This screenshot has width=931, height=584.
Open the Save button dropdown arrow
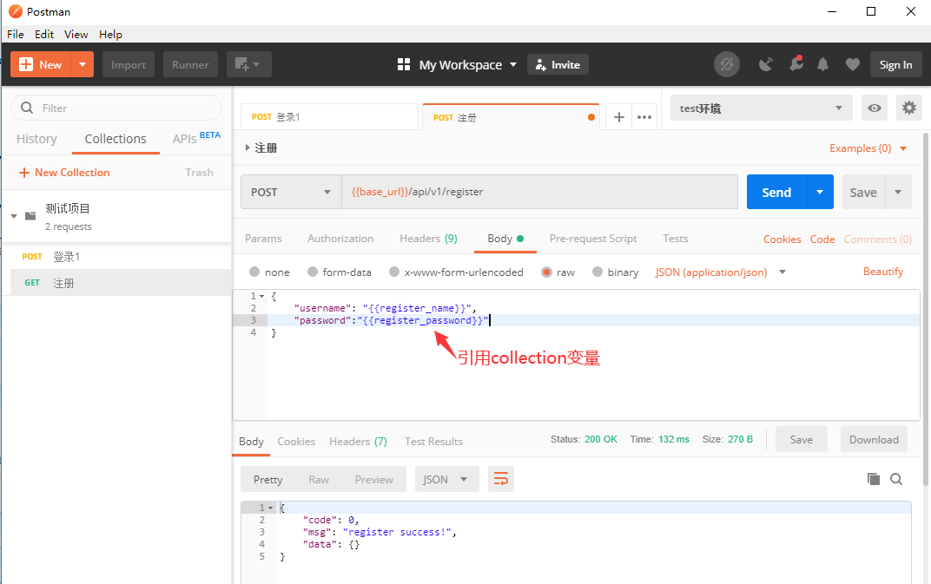click(x=898, y=192)
